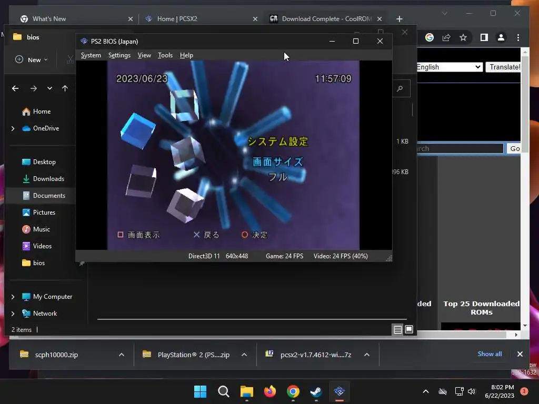The image size is (539, 404).
Task: Close the Chrome downloads bar
Action: coord(520,354)
